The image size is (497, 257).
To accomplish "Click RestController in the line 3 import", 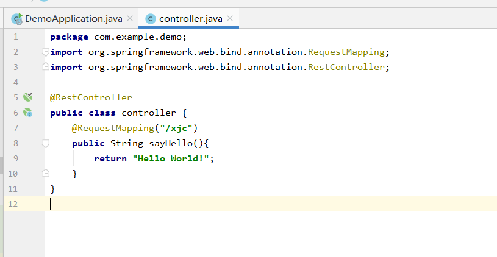I will coord(346,67).
